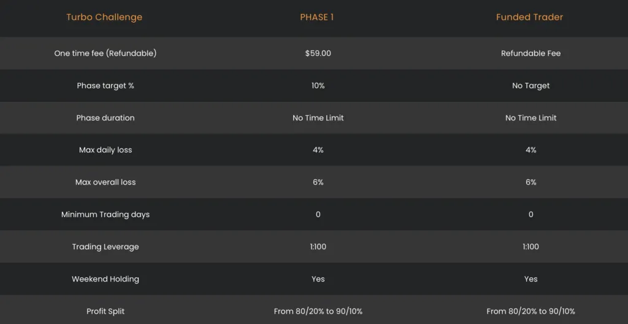Click the Trading Leverage row label
This screenshot has height=324, width=628.
pyautogui.click(x=105, y=247)
